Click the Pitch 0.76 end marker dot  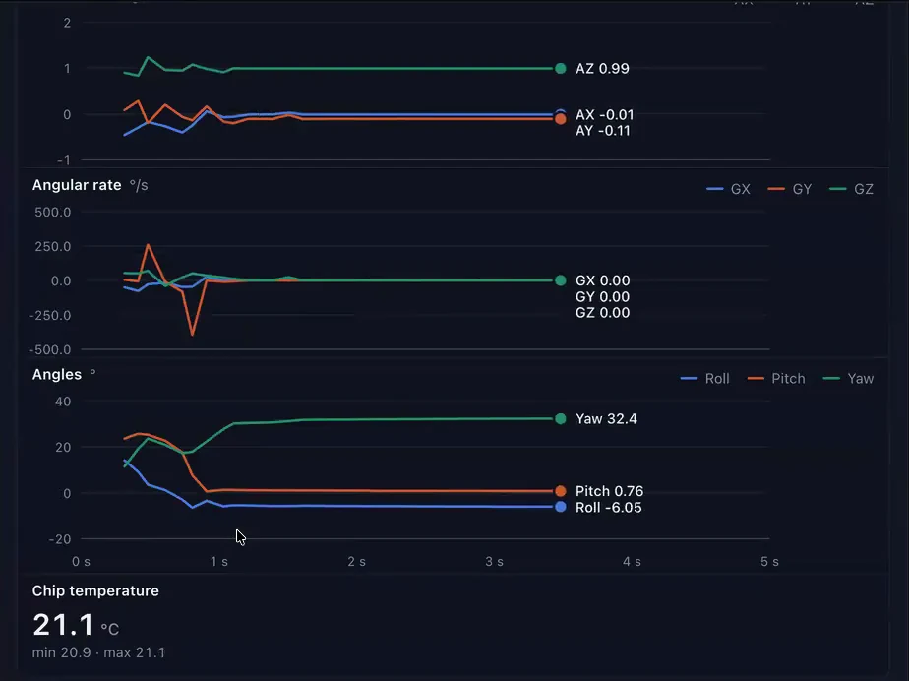561,491
